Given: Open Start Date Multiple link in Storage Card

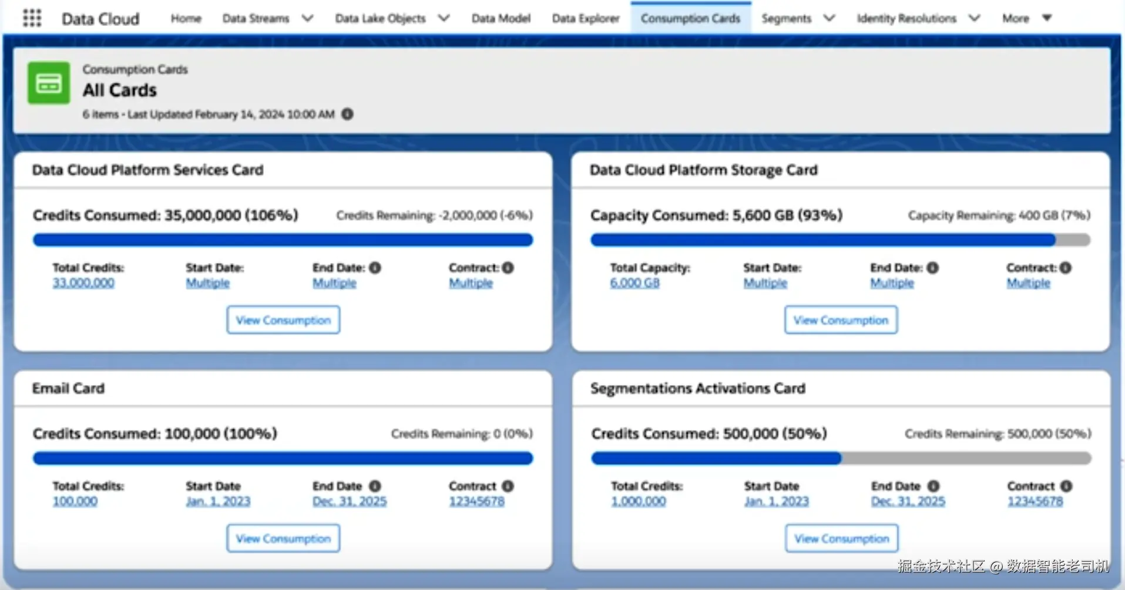Looking at the screenshot, I should click(x=765, y=283).
